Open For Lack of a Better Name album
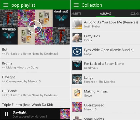This screenshot has width=140, height=120. (x=105, y=65)
